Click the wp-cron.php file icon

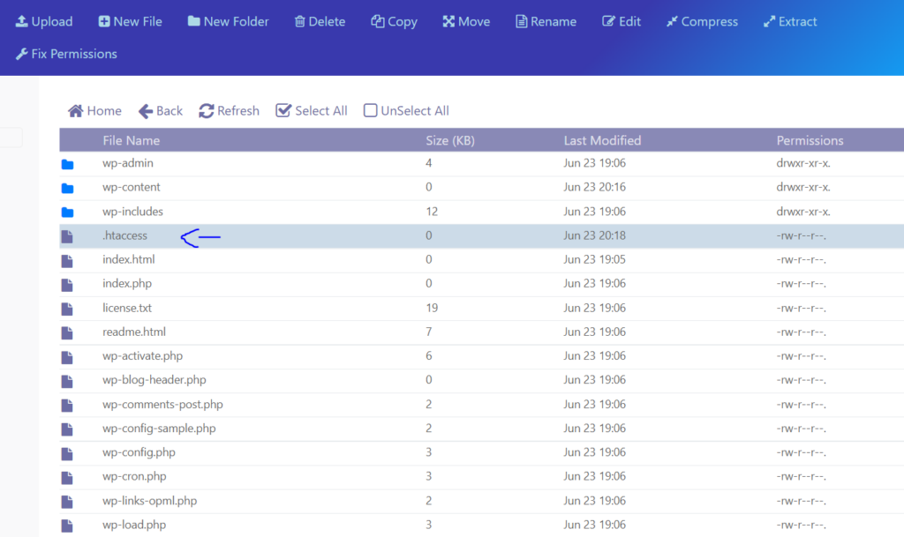click(x=67, y=478)
